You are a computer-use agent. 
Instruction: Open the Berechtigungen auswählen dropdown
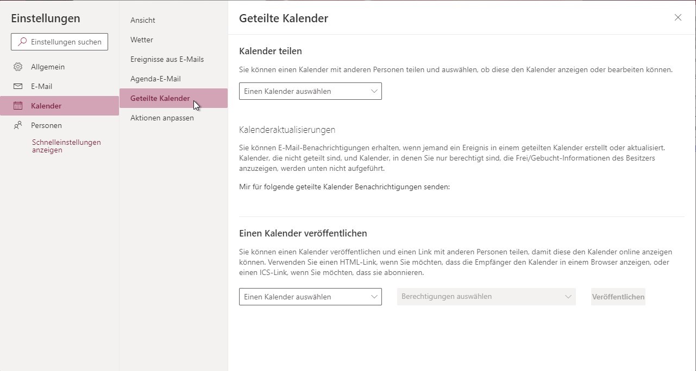point(486,297)
